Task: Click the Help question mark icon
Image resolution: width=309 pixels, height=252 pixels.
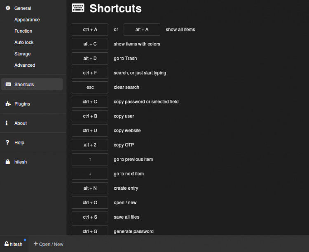Action: pyautogui.click(x=7, y=143)
